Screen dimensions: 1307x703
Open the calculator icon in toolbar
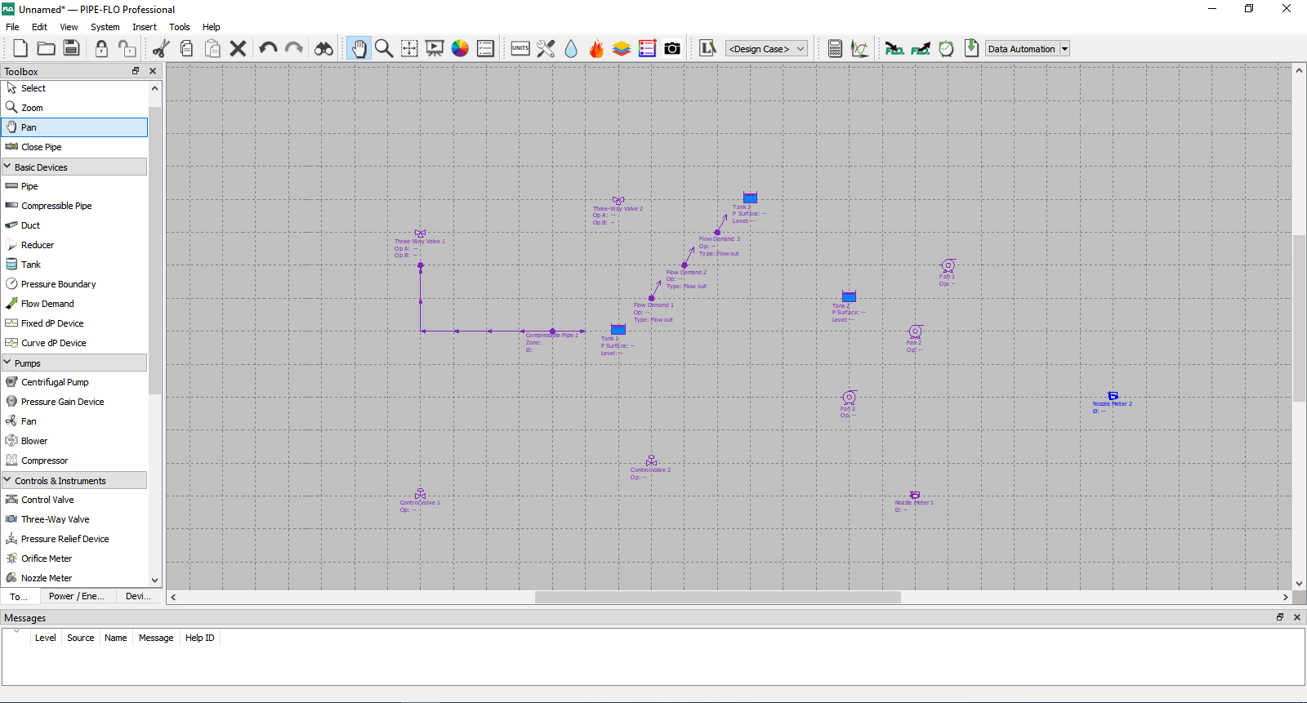[835, 48]
